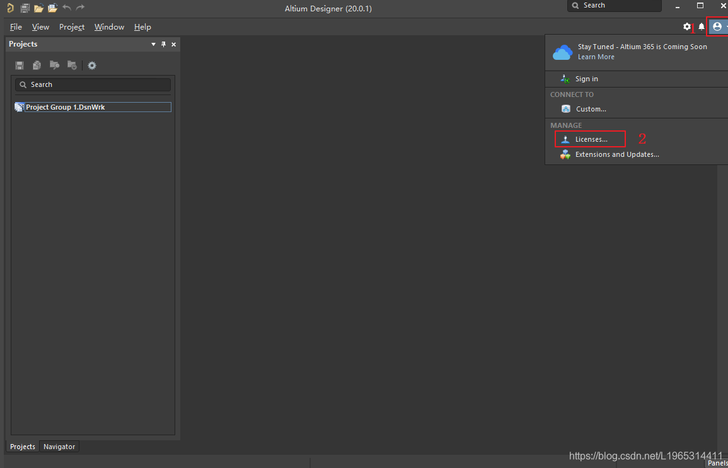Click the Projects panel search field

pos(93,84)
